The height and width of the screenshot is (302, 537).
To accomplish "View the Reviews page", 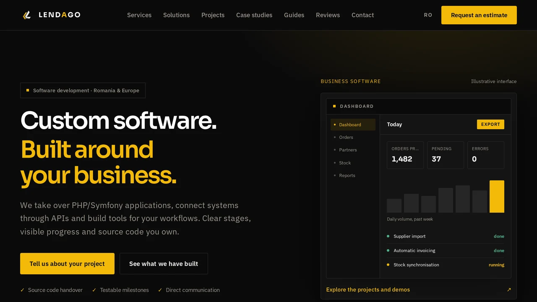I will [x=328, y=15].
